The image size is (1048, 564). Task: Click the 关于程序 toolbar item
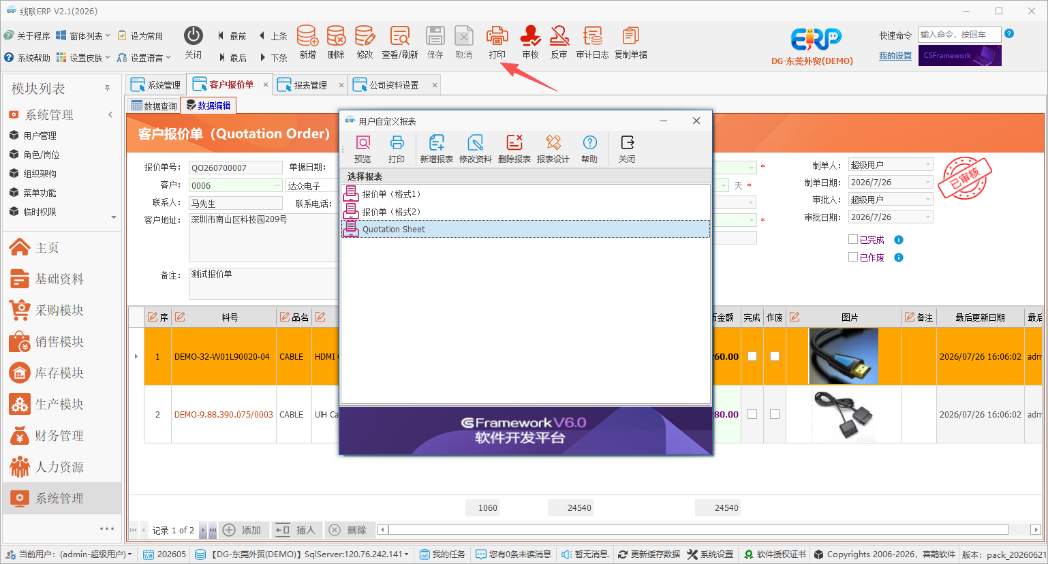[27, 36]
